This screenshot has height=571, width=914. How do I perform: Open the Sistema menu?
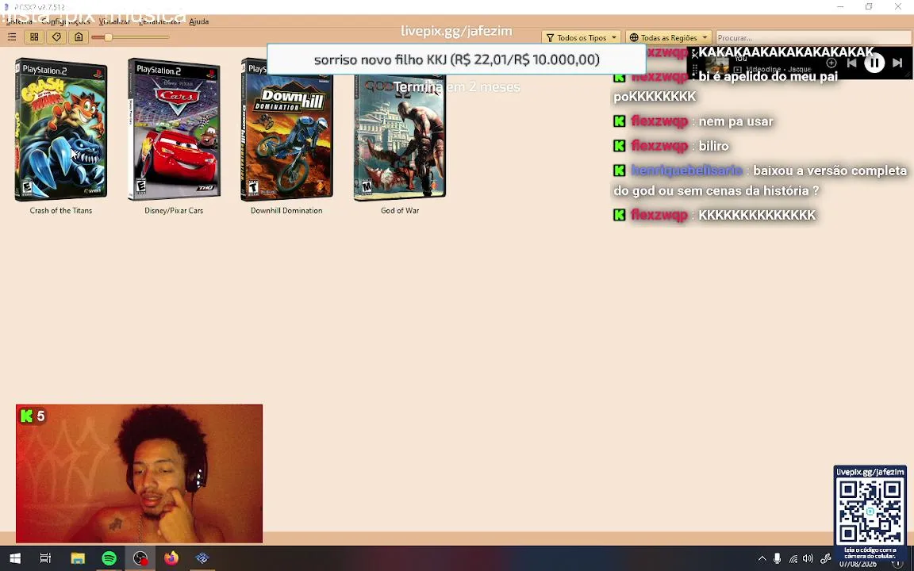[19, 21]
